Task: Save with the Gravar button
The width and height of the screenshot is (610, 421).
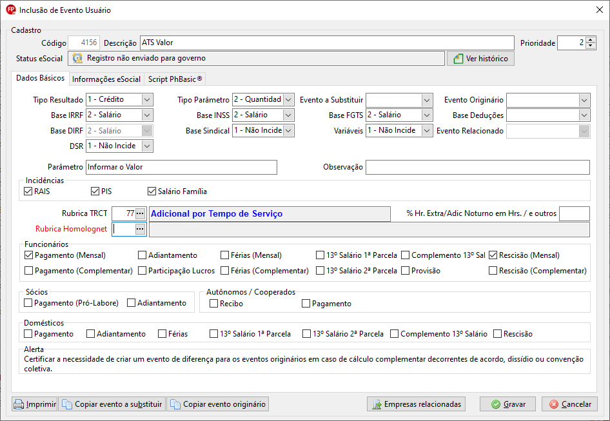Action: point(507,404)
